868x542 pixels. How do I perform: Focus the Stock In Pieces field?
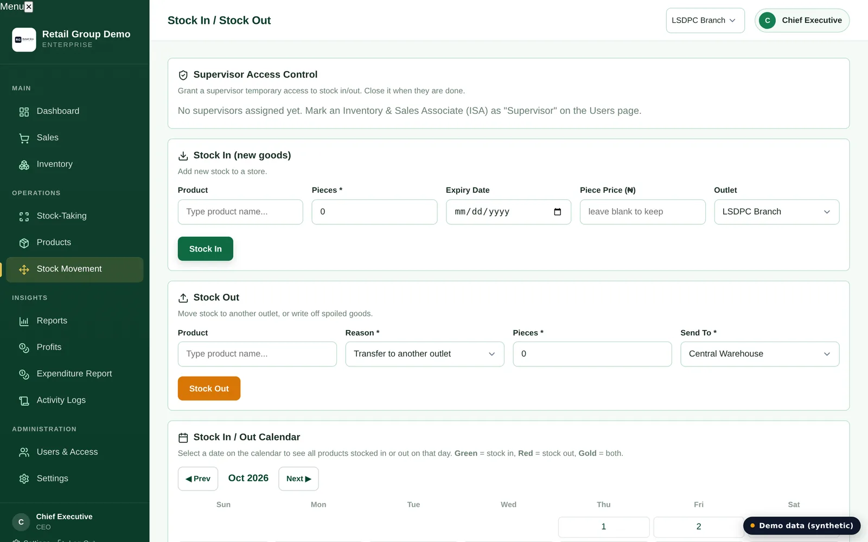tap(374, 212)
